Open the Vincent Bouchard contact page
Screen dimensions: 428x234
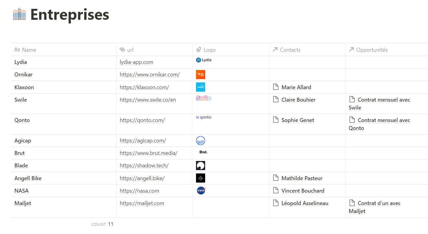(x=303, y=190)
